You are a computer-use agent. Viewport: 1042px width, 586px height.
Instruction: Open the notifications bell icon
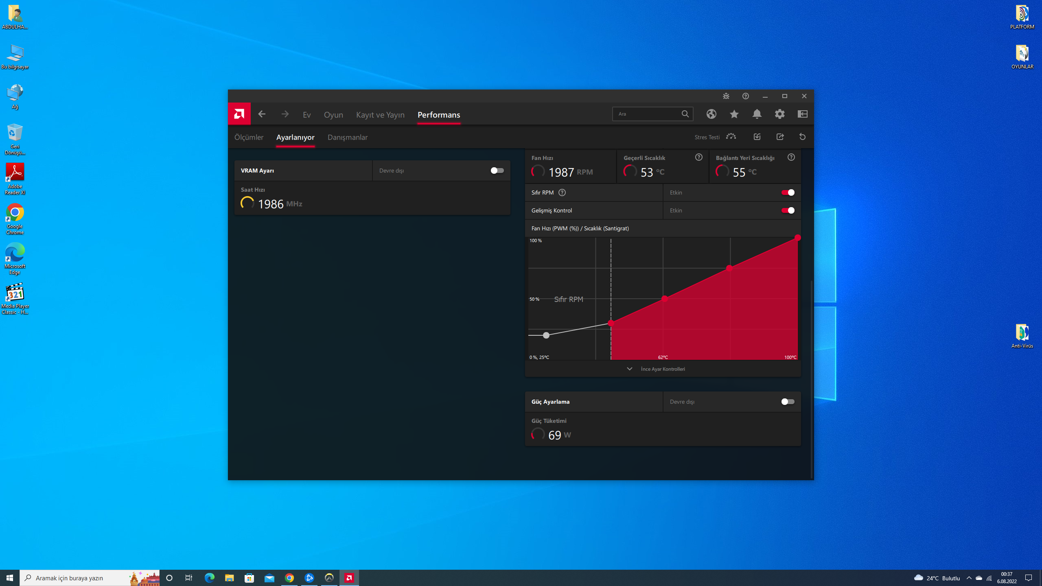coord(757,114)
